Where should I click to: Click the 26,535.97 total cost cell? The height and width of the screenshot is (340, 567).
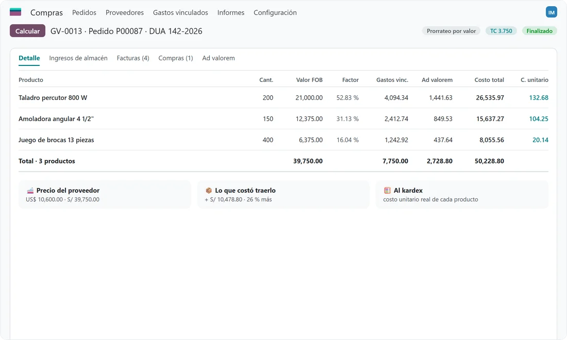click(490, 97)
